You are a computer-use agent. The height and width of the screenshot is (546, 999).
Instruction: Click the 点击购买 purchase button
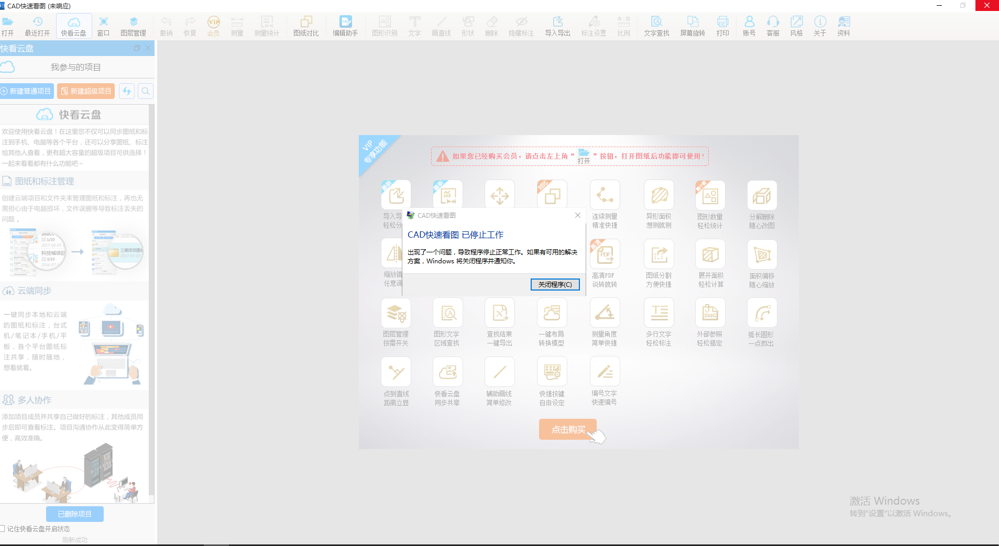(568, 429)
